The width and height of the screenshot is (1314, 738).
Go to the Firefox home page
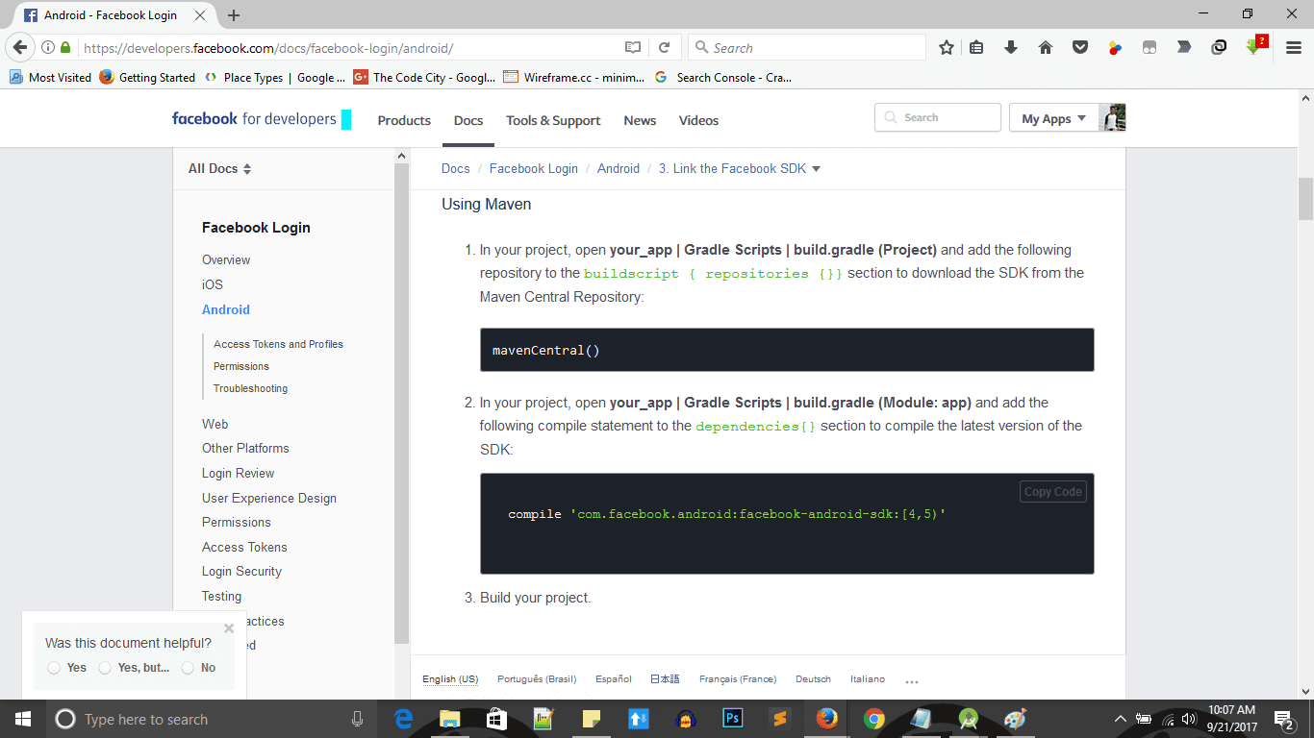1046,47
